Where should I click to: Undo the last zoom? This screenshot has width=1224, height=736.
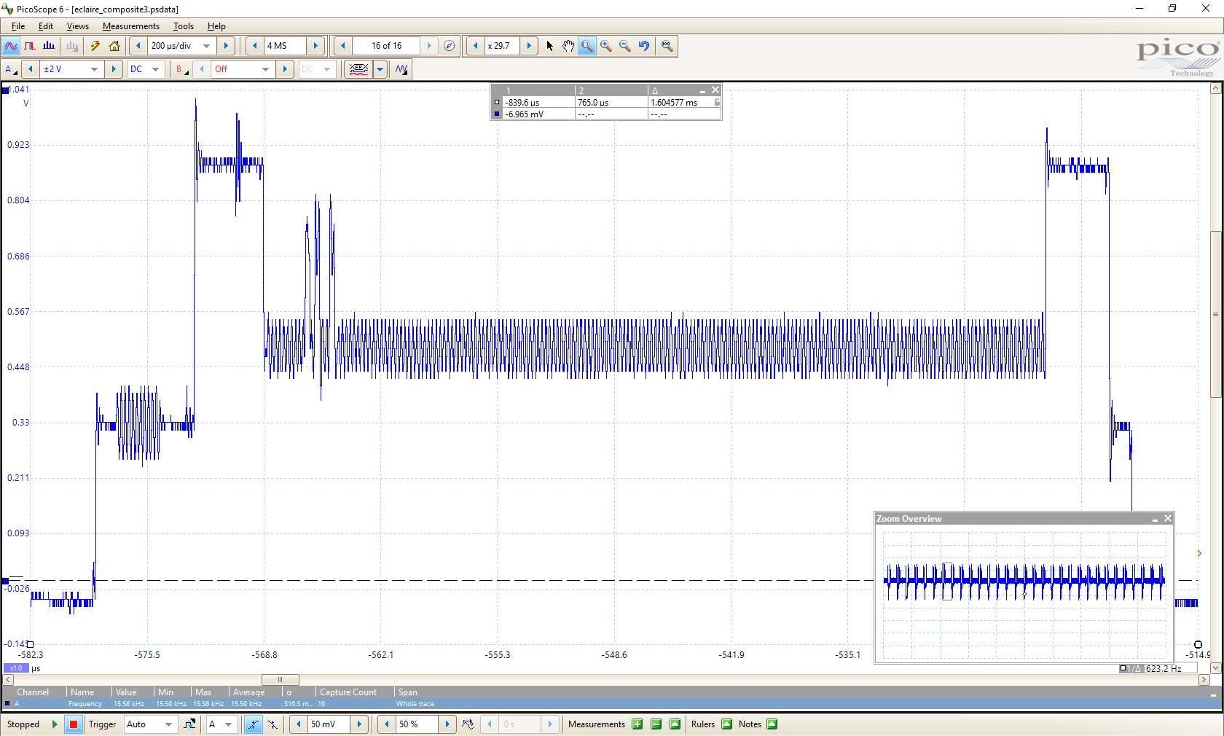pyautogui.click(x=644, y=46)
